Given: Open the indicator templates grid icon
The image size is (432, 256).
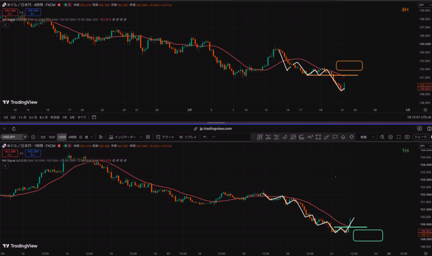Looking at the screenshot, I should (x=148, y=137).
